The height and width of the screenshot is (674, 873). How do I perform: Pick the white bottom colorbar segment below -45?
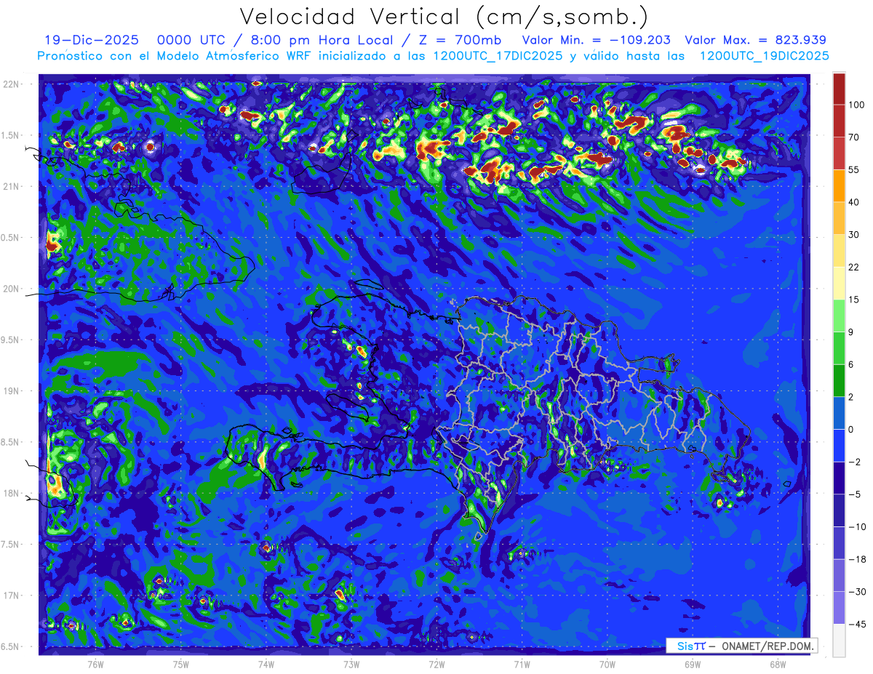839,640
